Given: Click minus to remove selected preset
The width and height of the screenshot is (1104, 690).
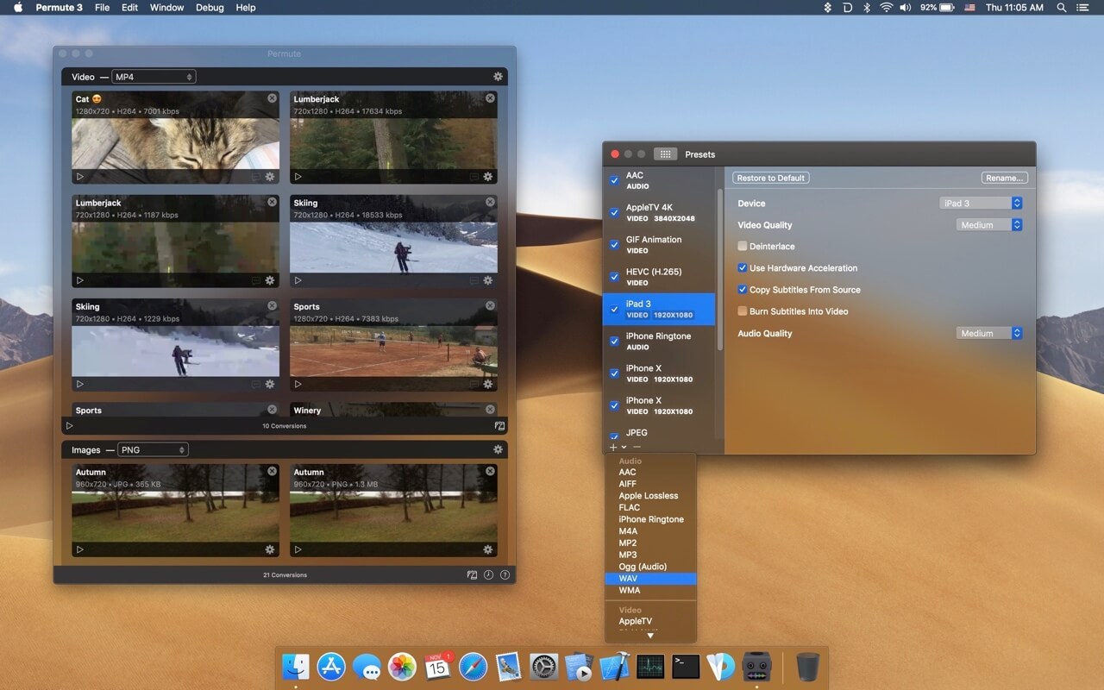Looking at the screenshot, I should click(637, 447).
